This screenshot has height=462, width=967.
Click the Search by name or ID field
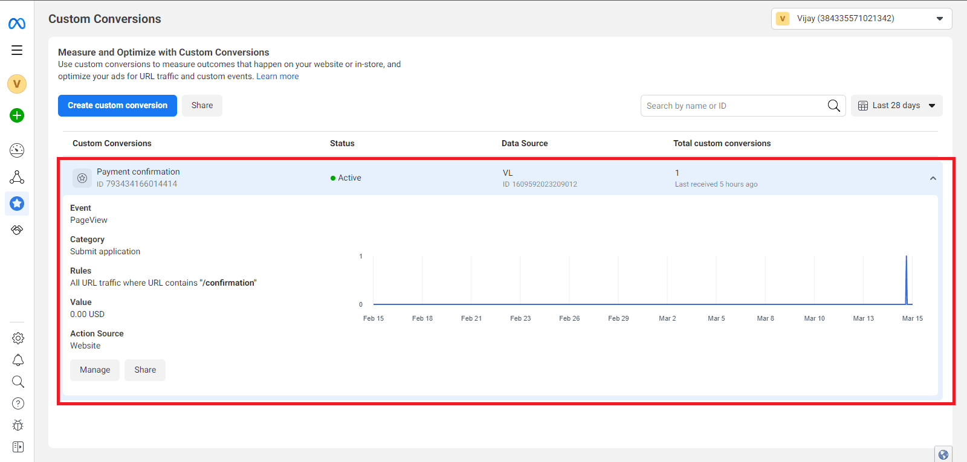point(734,106)
